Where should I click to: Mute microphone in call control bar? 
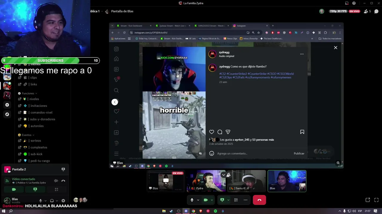click(192, 200)
